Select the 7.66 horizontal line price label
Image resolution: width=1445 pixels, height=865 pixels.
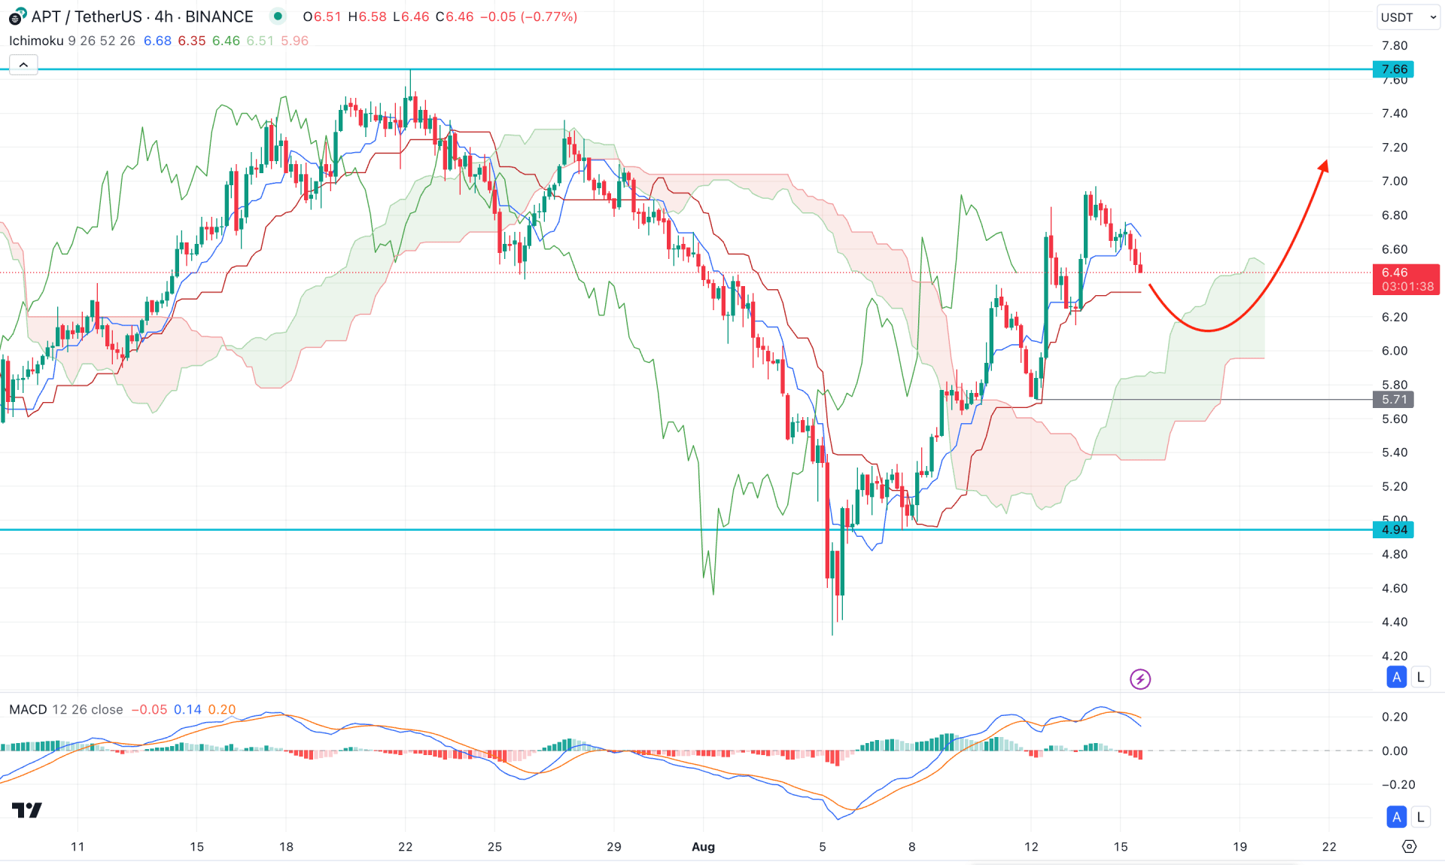coord(1394,69)
